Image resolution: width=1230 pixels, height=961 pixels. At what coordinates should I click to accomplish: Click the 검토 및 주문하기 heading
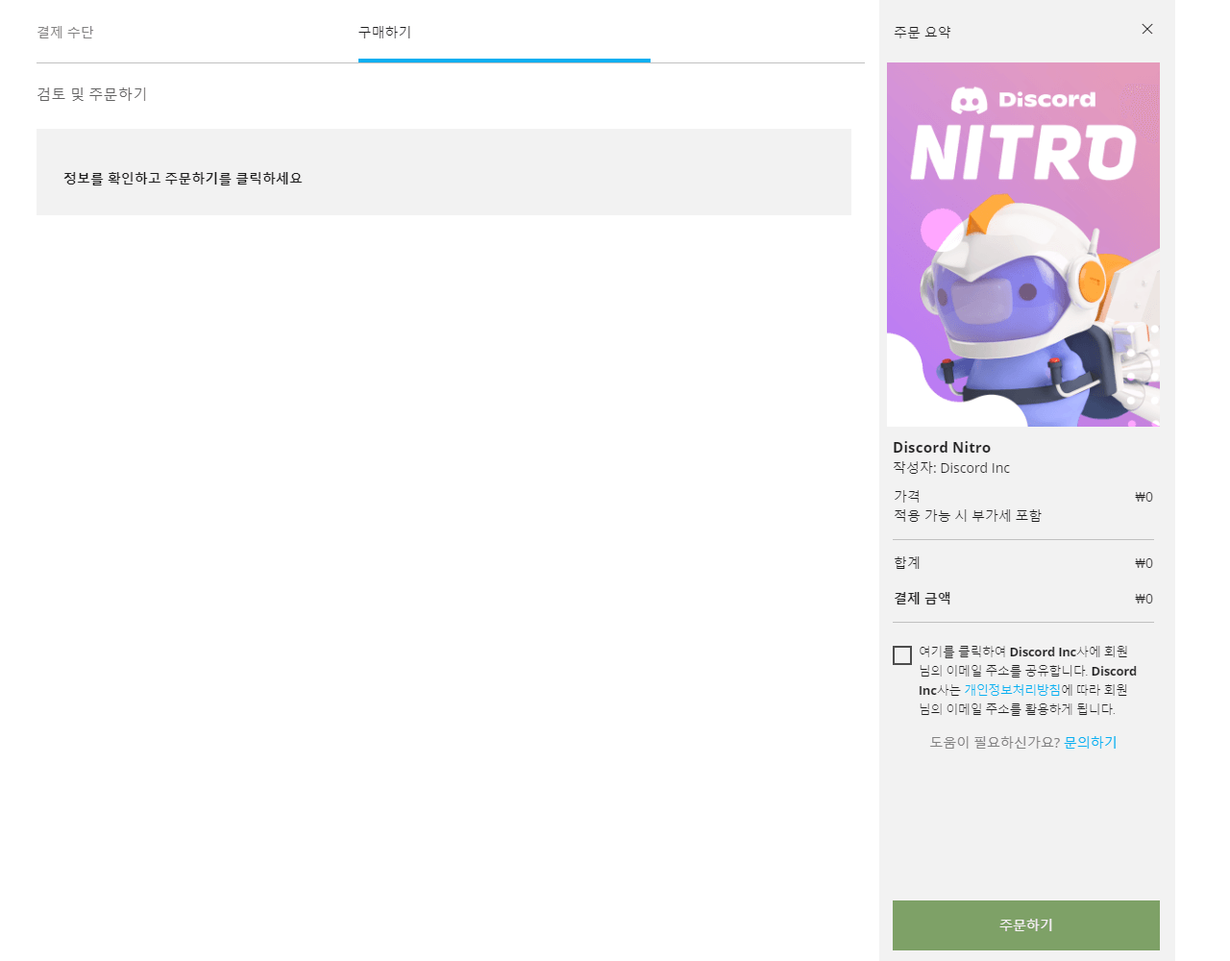(x=92, y=93)
